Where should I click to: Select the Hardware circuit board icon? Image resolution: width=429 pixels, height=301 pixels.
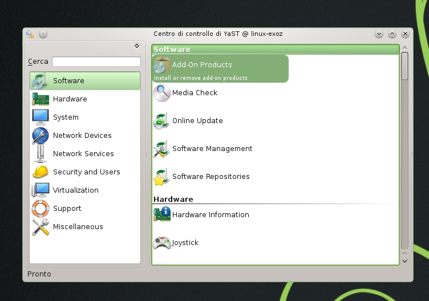click(x=40, y=99)
